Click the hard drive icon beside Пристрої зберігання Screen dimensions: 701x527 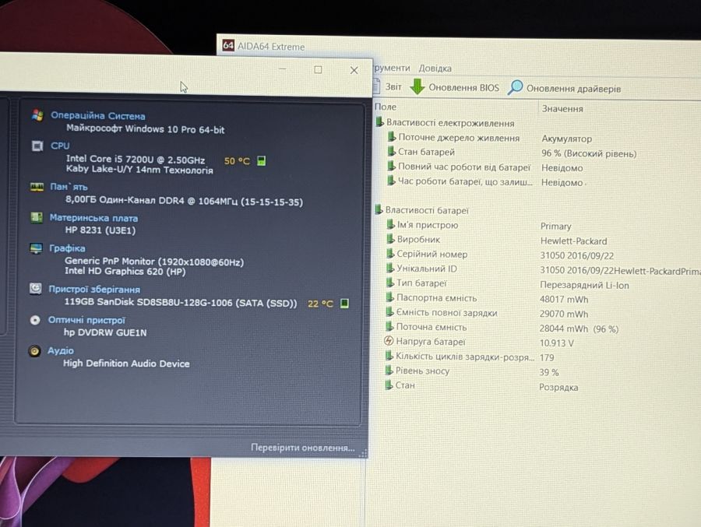(x=35, y=289)
